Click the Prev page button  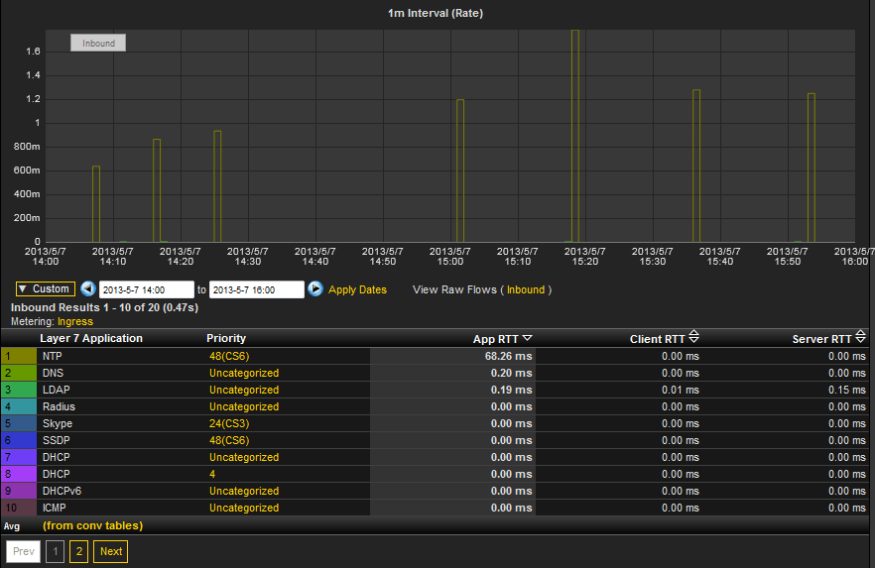point(24,551)
